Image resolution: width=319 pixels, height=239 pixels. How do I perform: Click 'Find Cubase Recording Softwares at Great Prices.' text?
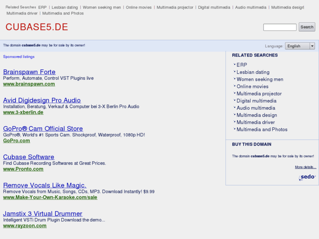point(54,163)
